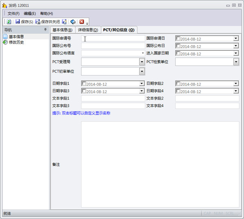
Task: Expand the PCT受理局 combo box
Action: pos(142,62)
